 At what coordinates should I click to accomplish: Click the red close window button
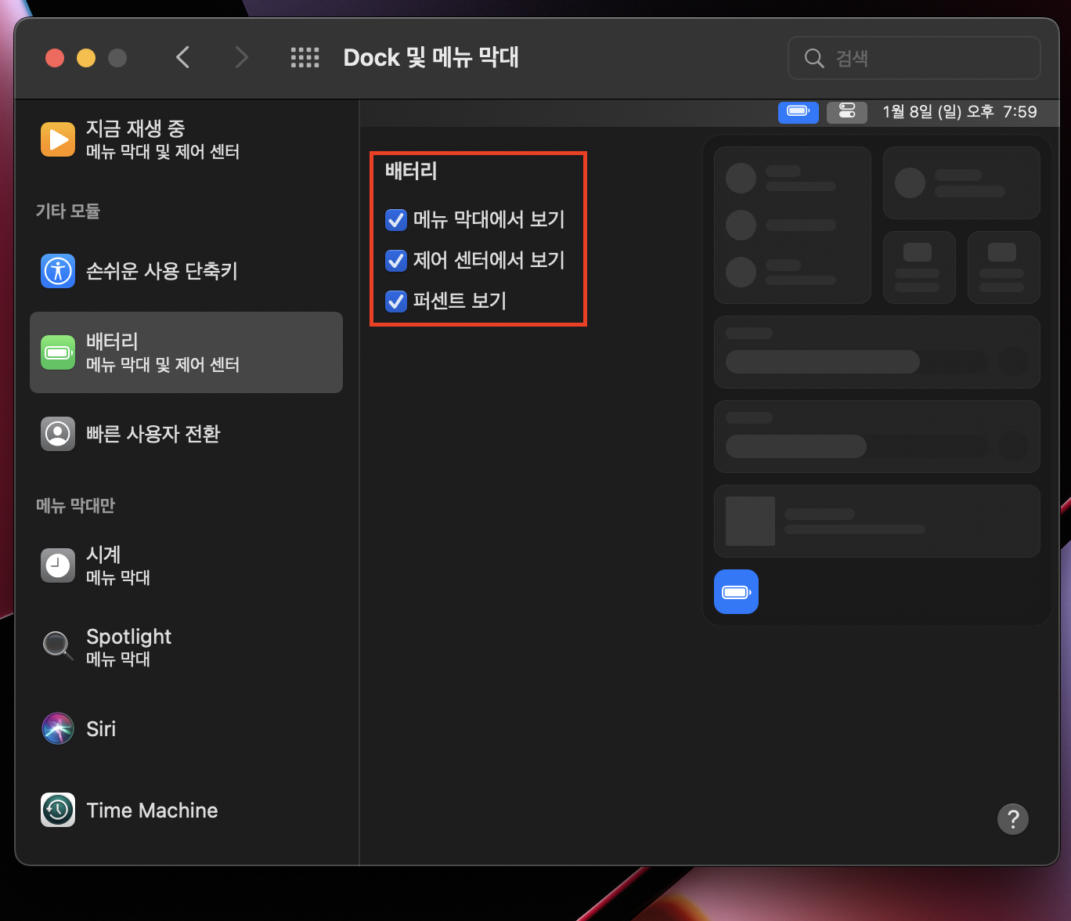(x=55, y=58)
